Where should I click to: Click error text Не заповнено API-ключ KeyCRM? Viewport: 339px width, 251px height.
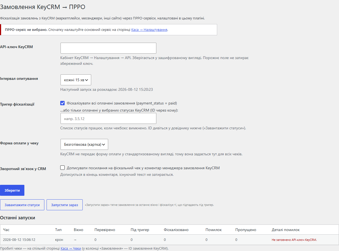click(x=294, y=240)
